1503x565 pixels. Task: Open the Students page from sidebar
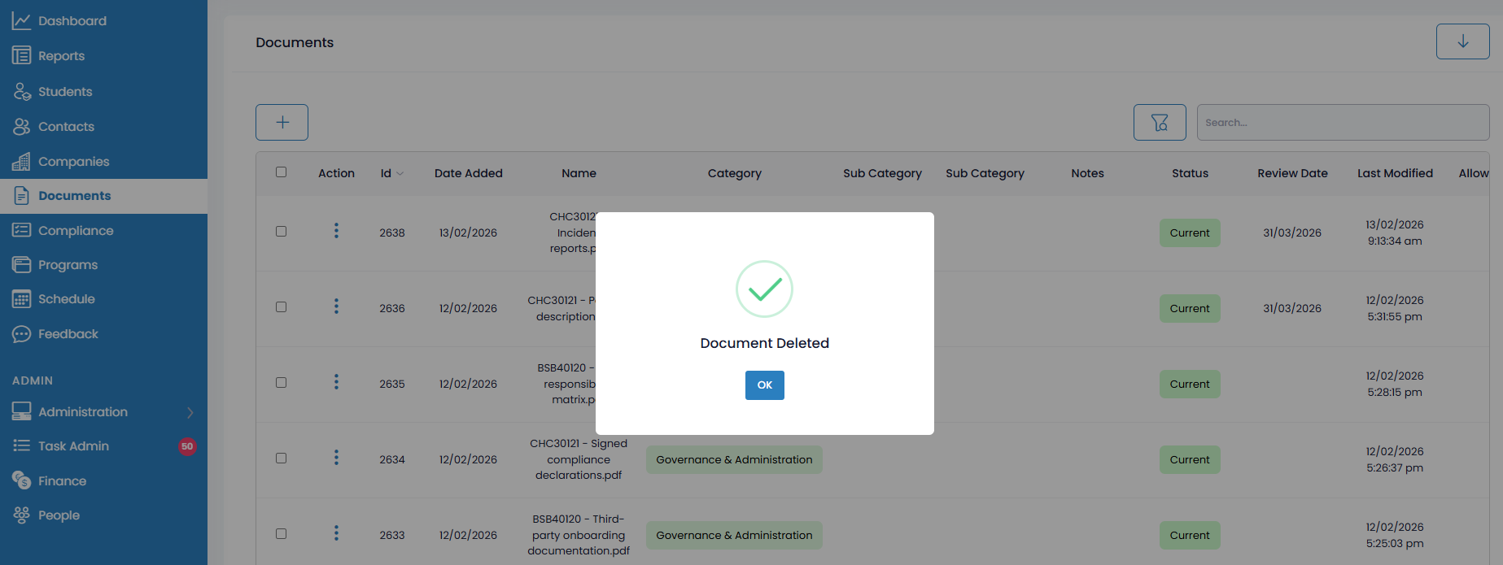(x=65, y=92)
